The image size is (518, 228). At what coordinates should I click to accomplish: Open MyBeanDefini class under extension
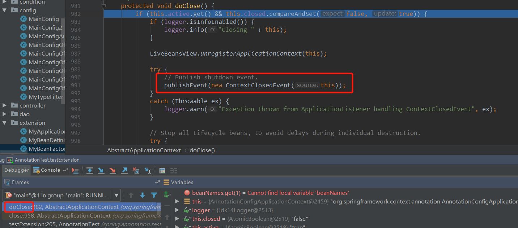coord(47,140)
